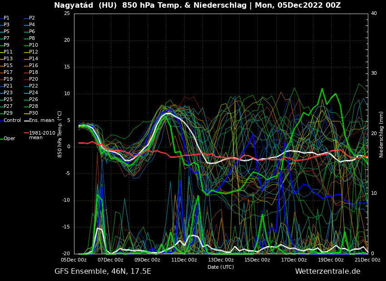Click the Wetterzentrale.de watermark

(327, 271)
